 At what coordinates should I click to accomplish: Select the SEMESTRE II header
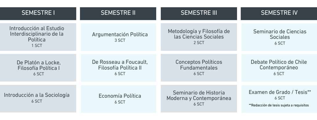tap(118, 14)
